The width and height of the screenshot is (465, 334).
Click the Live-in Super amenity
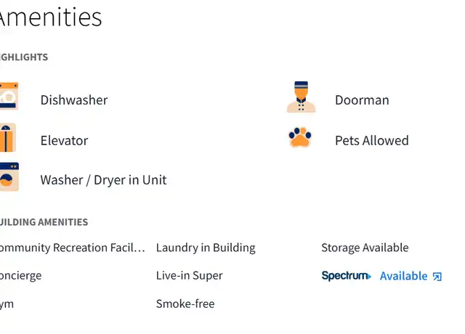[x=189, y=276]
